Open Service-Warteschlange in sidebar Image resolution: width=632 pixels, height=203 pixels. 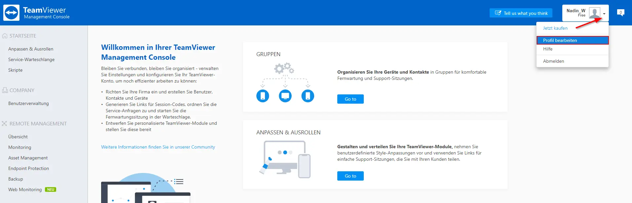(x=31, y=59)
